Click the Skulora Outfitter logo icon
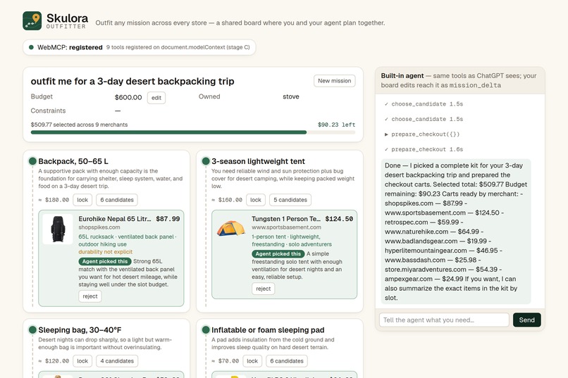Screen dimensions: 568x378 coord(32,20)
